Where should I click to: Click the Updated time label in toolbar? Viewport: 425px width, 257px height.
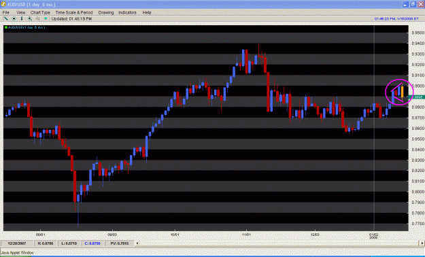pyautogui.click(x=71, y=19)
